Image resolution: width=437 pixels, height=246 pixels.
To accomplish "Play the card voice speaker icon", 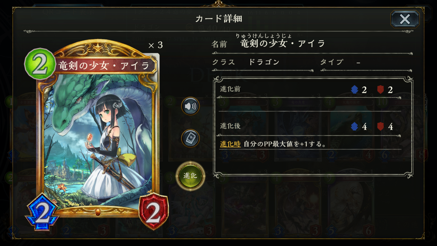I will tap(190, 106).
